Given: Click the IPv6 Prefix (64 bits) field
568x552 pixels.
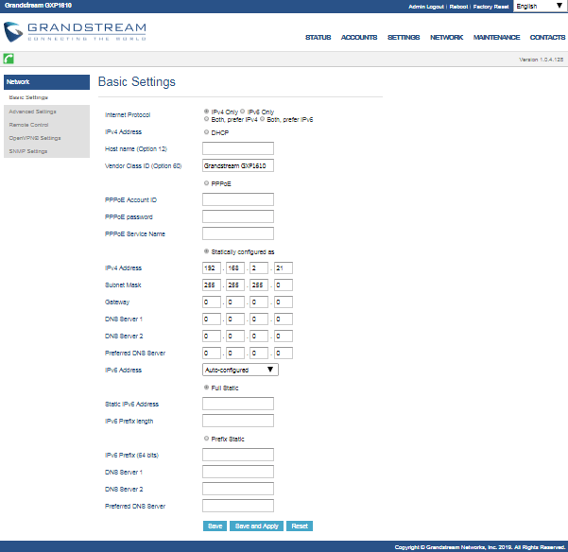Looking at the screenshot, I should (x=238, y=455).
